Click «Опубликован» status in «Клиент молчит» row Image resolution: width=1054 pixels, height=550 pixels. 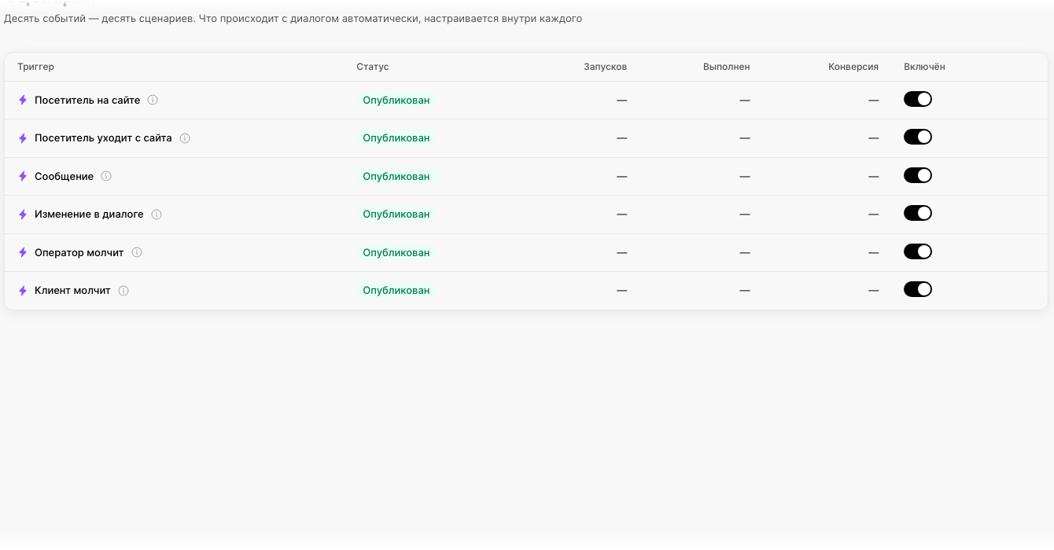coord(396,291)
